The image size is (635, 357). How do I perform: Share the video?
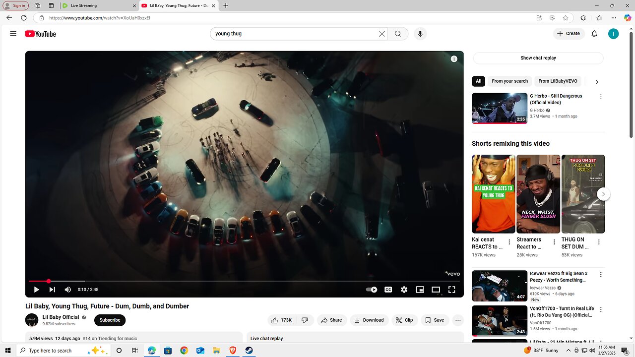click(331, 320)
